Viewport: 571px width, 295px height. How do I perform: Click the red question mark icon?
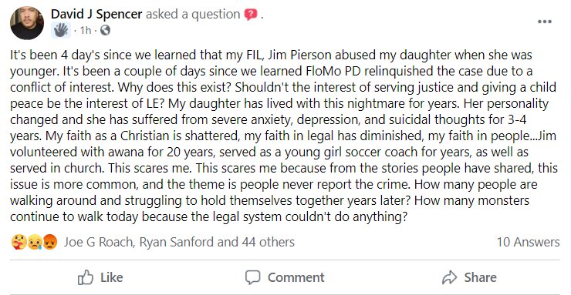[x=251, y=15]
